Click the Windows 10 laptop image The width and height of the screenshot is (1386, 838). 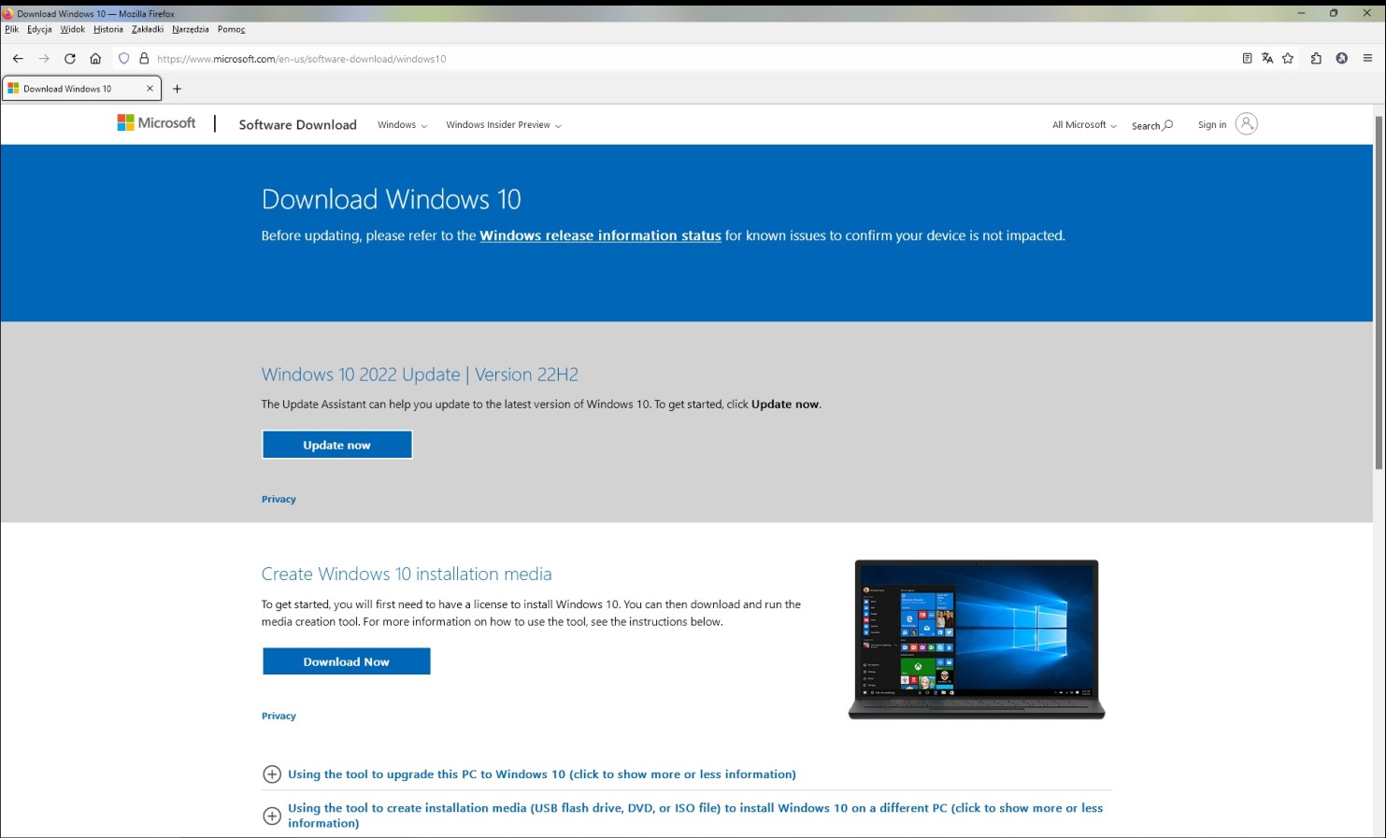click(x=977, y=640)
